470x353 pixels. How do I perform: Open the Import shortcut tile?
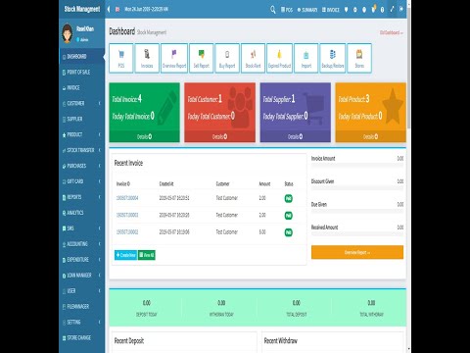tap(306, 58)
